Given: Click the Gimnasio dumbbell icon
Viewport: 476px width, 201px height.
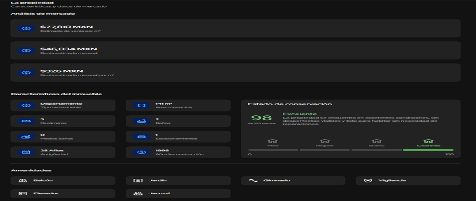Looking at the screenshot, I should tap(253, 181).
